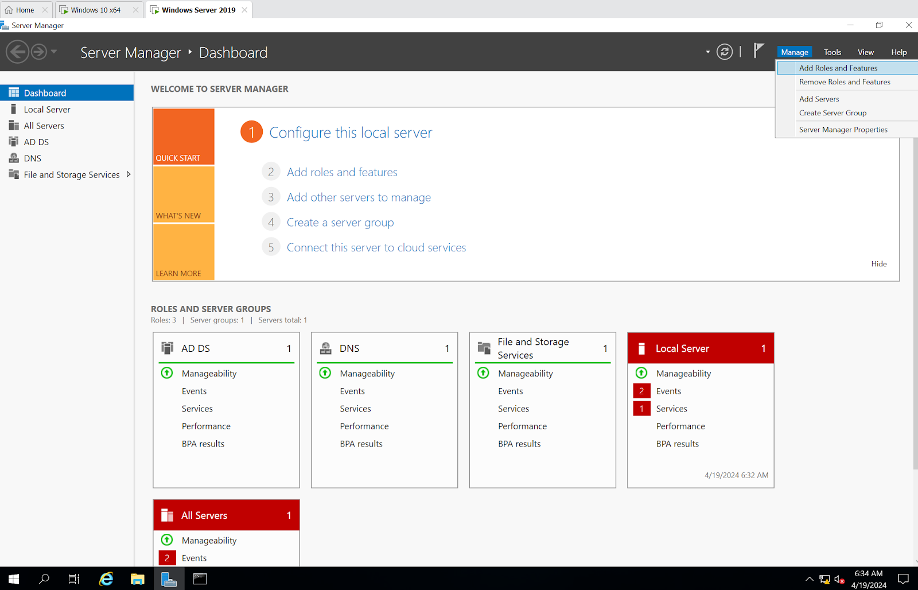Click the refresh dashboard icon
918x590 pixels.
coord(725,52)
